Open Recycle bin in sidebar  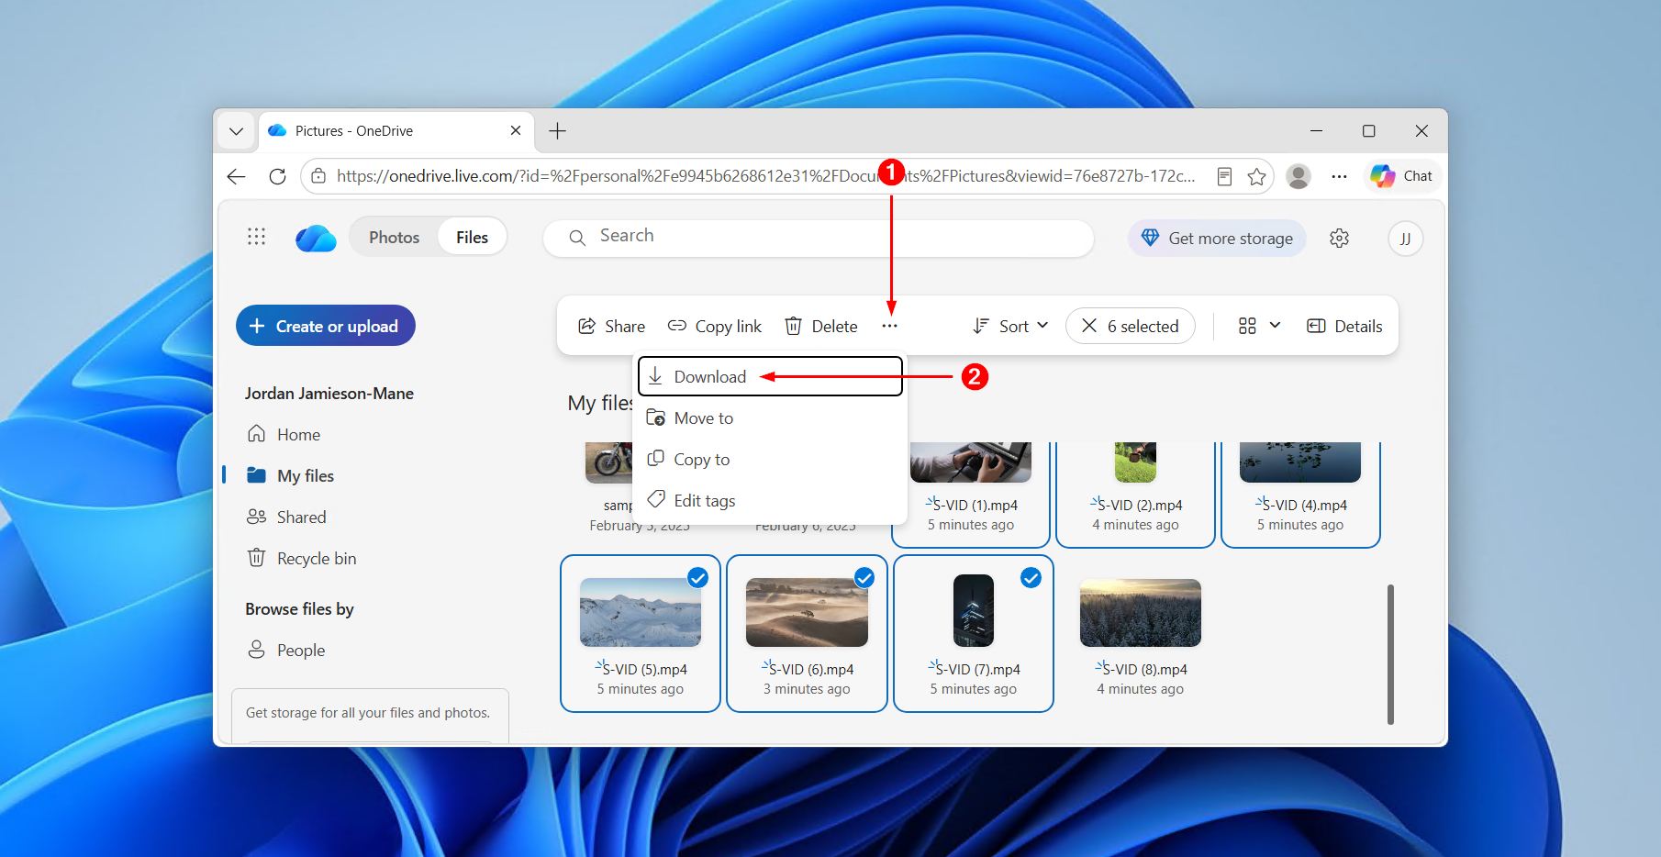click(301, 558)
